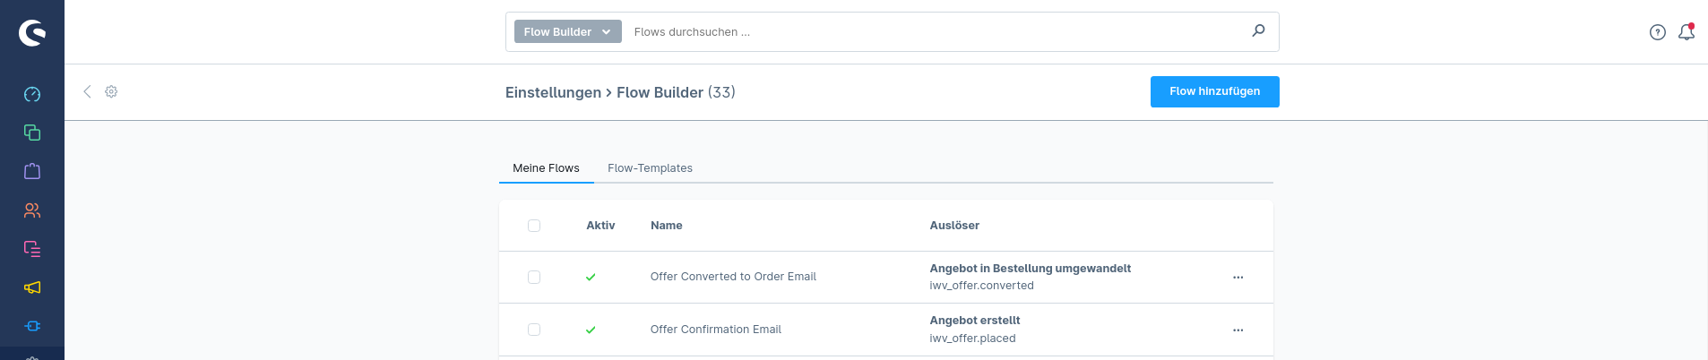Open the help question mark icon

click(1658, 32)
